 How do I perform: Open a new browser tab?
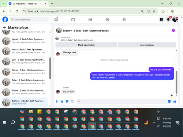pyautogui.click(x=52, y=4)
